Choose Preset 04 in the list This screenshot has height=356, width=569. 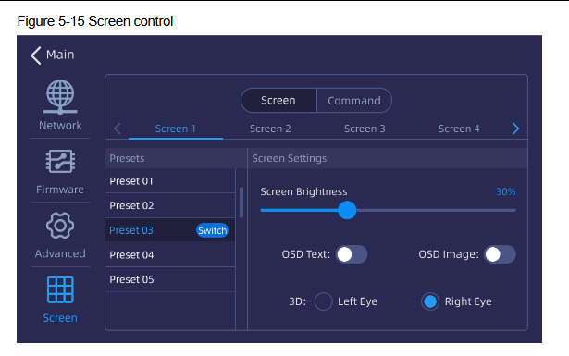(170, 255)
